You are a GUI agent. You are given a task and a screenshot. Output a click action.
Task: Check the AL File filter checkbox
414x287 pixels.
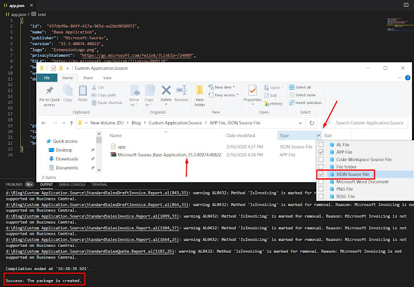[321, 145]
